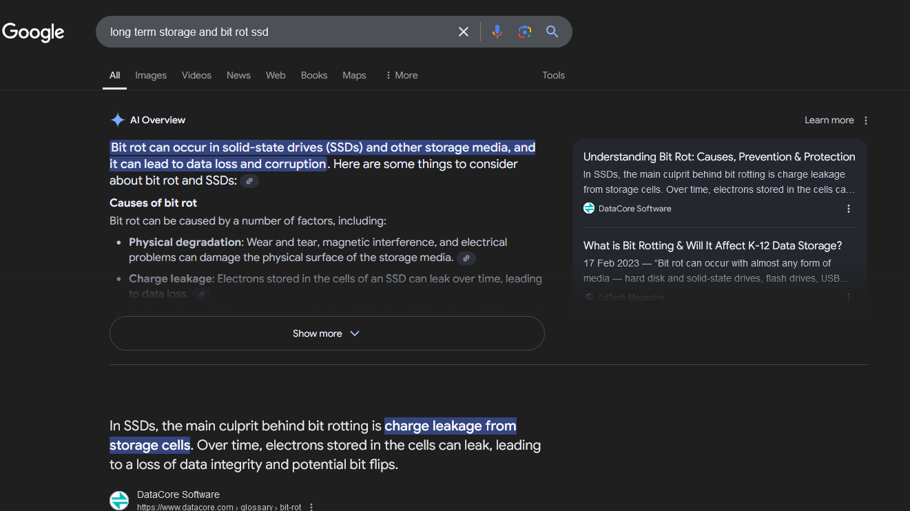The width and height of the screenshot is (910, 511).
Task: Click inside the search query input field
Action: click(276, 32)
